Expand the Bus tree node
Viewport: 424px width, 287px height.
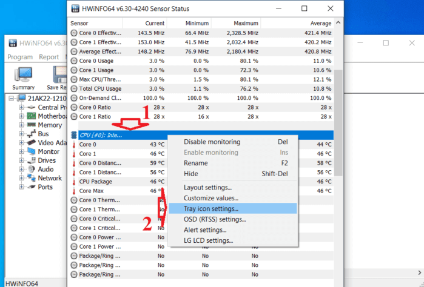point(21,134)
